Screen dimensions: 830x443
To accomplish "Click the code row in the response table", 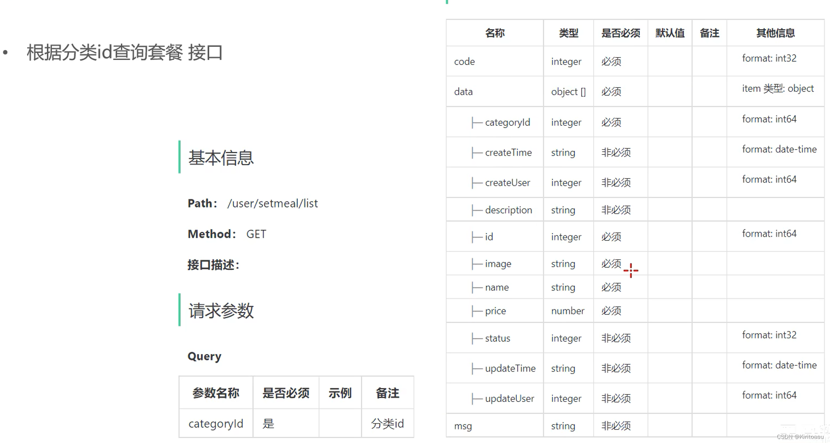I will pyautogui.click(x=464, y=61).
